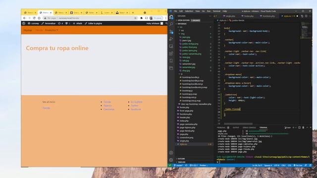This screenshot has height=178, width=317.
Task: Open the Explorer view in VS Code activity bar
Action: [171, 17]
